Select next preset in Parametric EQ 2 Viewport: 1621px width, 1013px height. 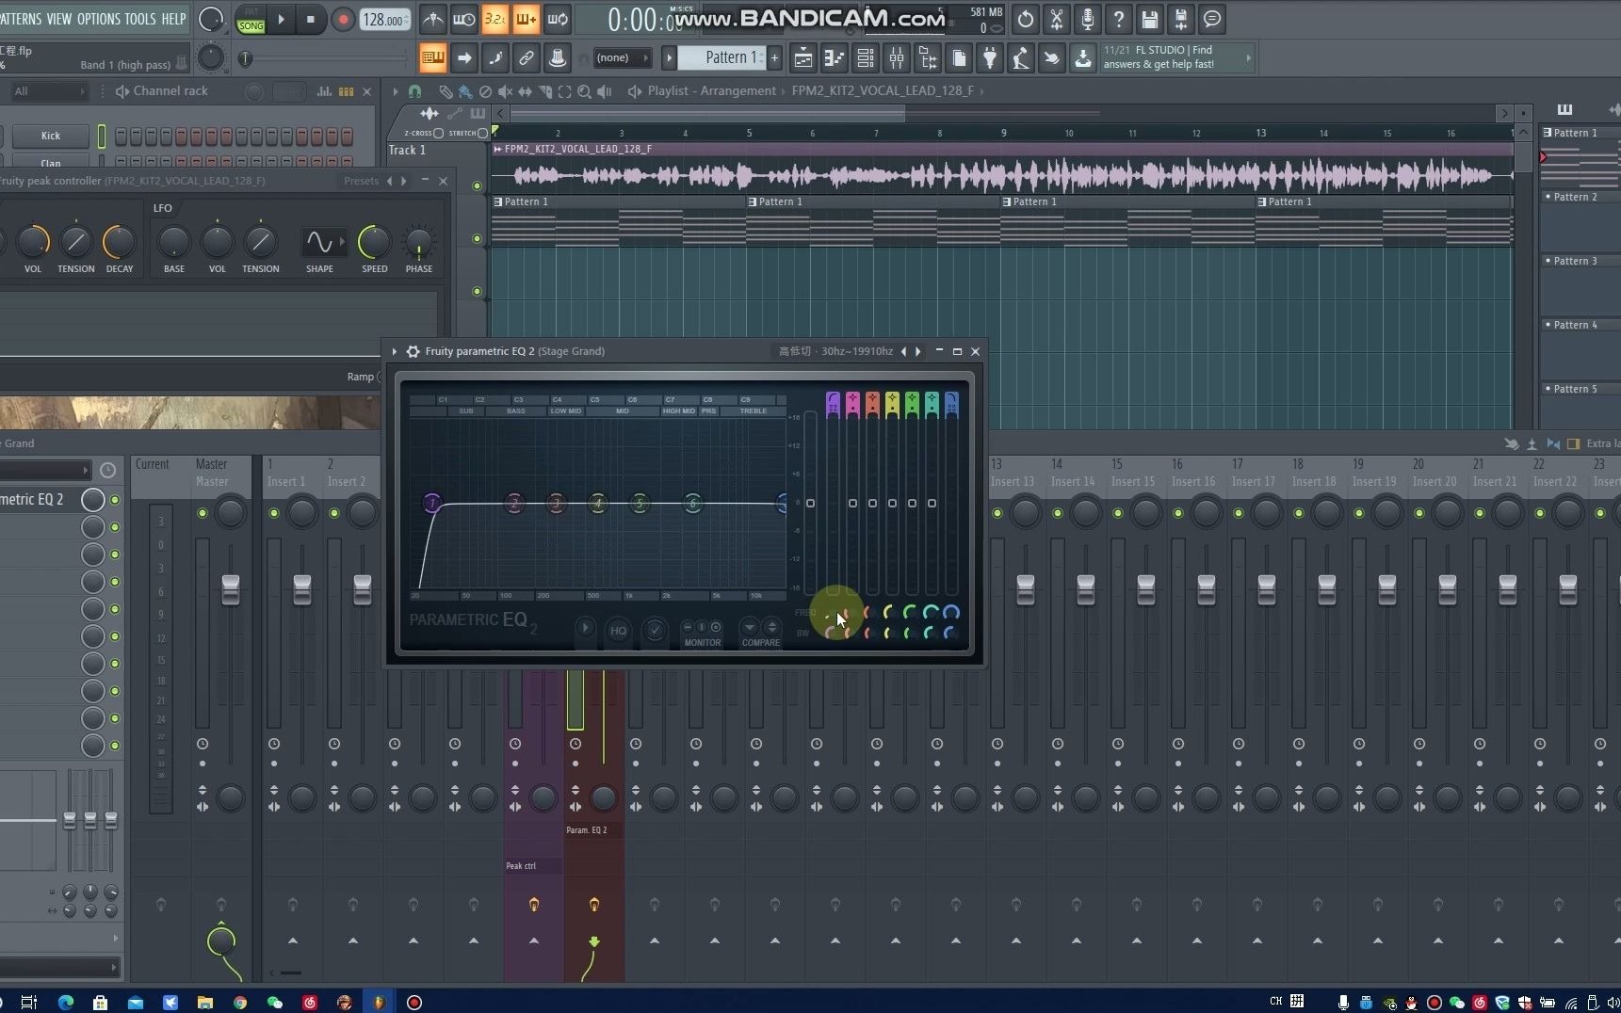pos(918,351)
